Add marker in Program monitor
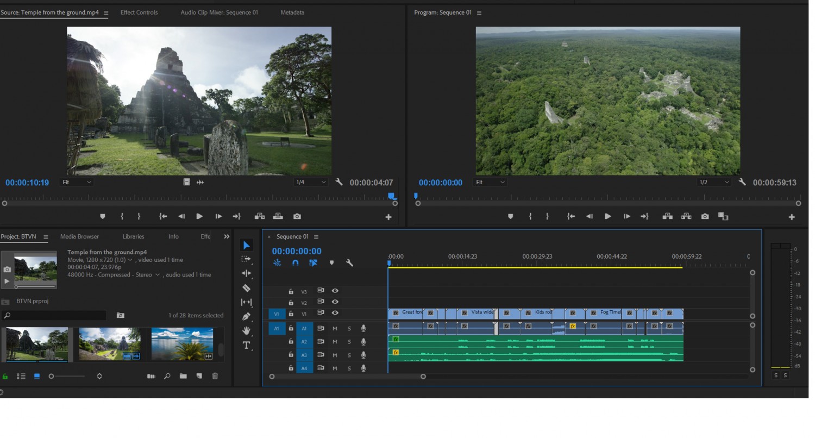Viewport: 815px width, 438px height. 510,216
